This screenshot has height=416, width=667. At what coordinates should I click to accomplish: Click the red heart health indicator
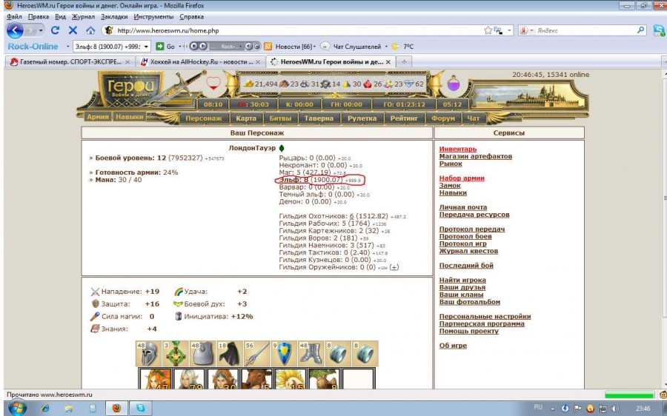214,84
